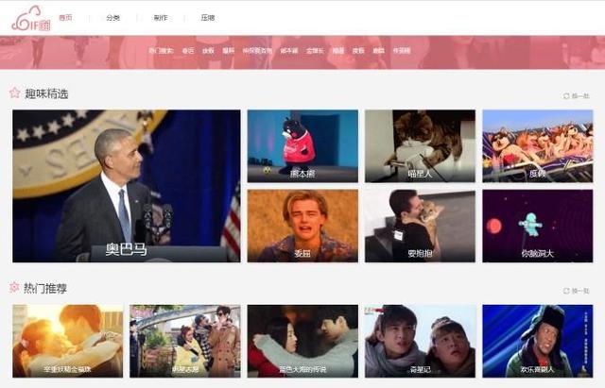The height and width of the screenshot is (388, 605).
Task: Open the 压缩 compress tab
Action: point(208,18)
